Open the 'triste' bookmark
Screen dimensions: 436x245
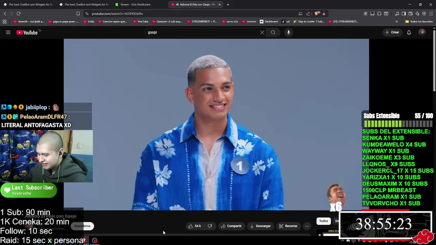point(89,21)
